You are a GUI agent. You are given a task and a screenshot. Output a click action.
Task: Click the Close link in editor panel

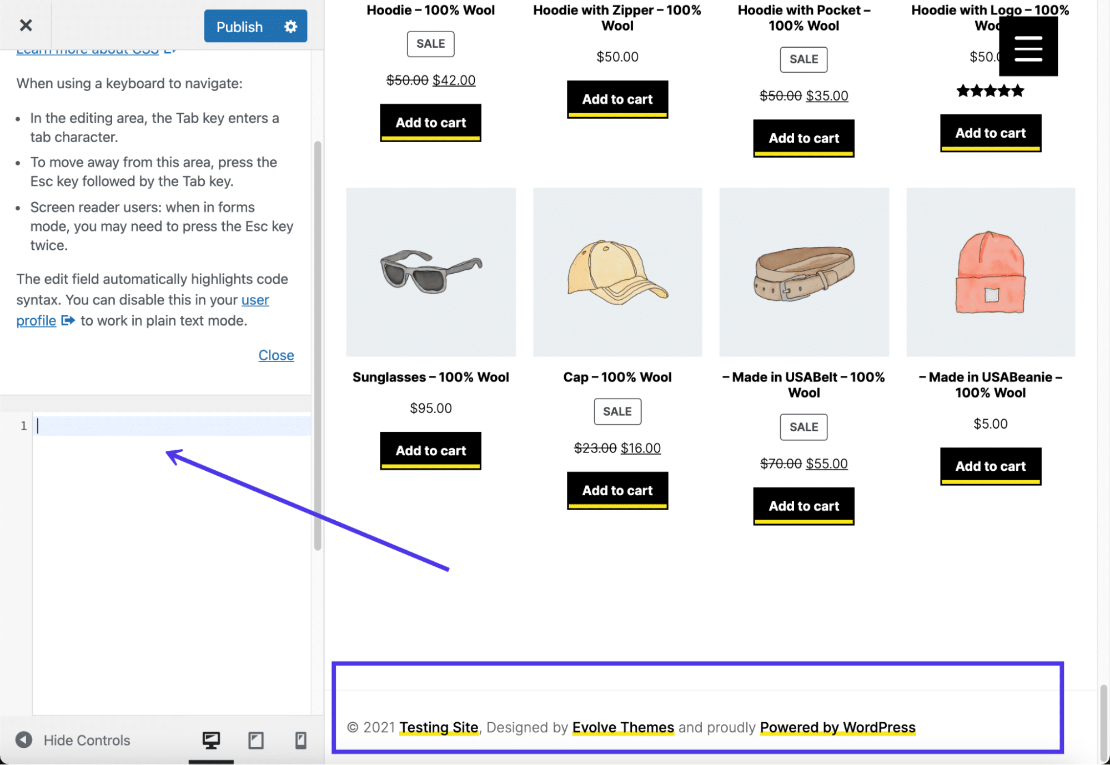pos(276,355)
